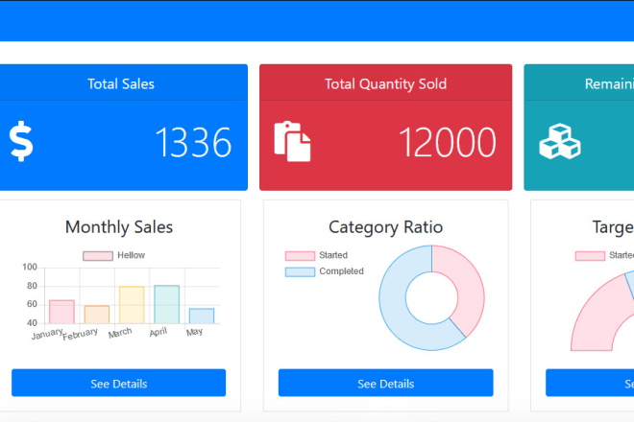Screen dimensions: 634x422
Task: Open details under Monthly Sales chart
Action: (x=118, y=383)
